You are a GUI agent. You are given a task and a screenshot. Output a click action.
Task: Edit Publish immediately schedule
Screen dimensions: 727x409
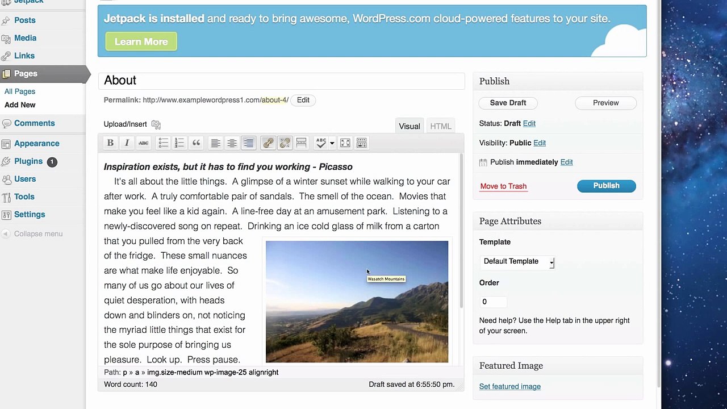pyautogui.click(x=566, y=162)
